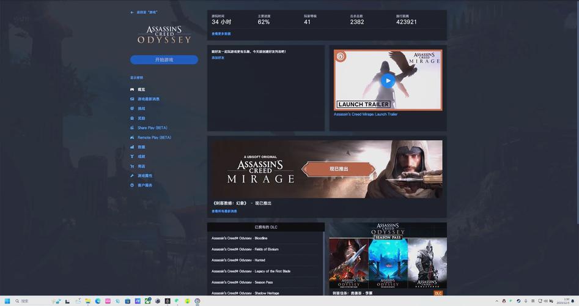The height and width of the screenshot is (306, 579).
Task: Open the Windows Start menu
Action: pos(7,301)
